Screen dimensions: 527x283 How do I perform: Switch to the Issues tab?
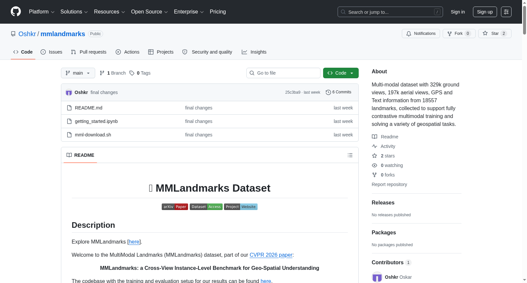[x=51, y=52]
